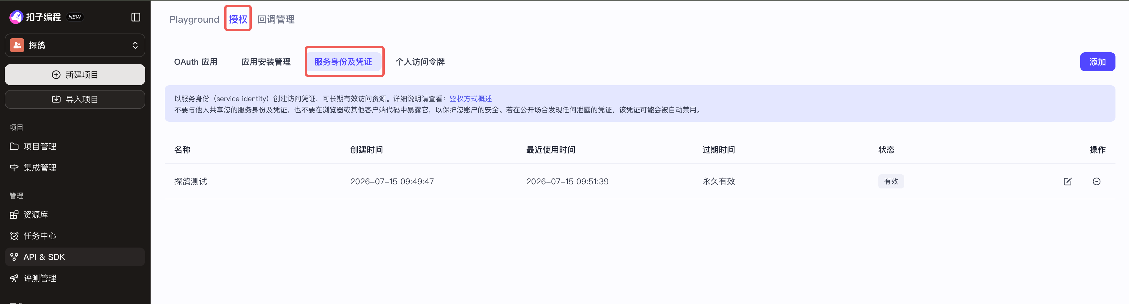Open 项目管理 in the sidebar

click(75, 146)
